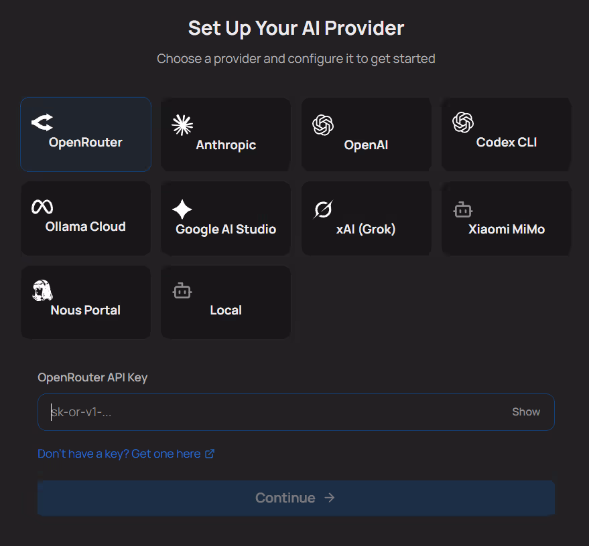Screen dimensions: 589x546
Task: Click the OpenRouter logo icon
Action: [x=42, y=122]
